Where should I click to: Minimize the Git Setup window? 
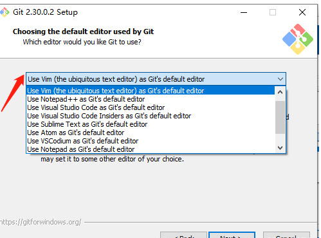[244, 12]
